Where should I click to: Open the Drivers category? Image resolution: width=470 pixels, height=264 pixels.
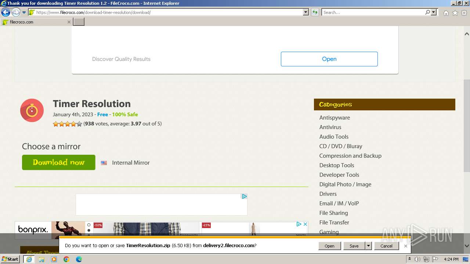[328, 194]
